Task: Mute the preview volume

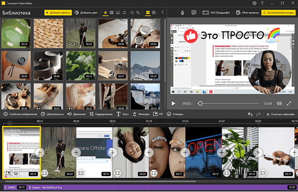Action: [x=279, y=103]
